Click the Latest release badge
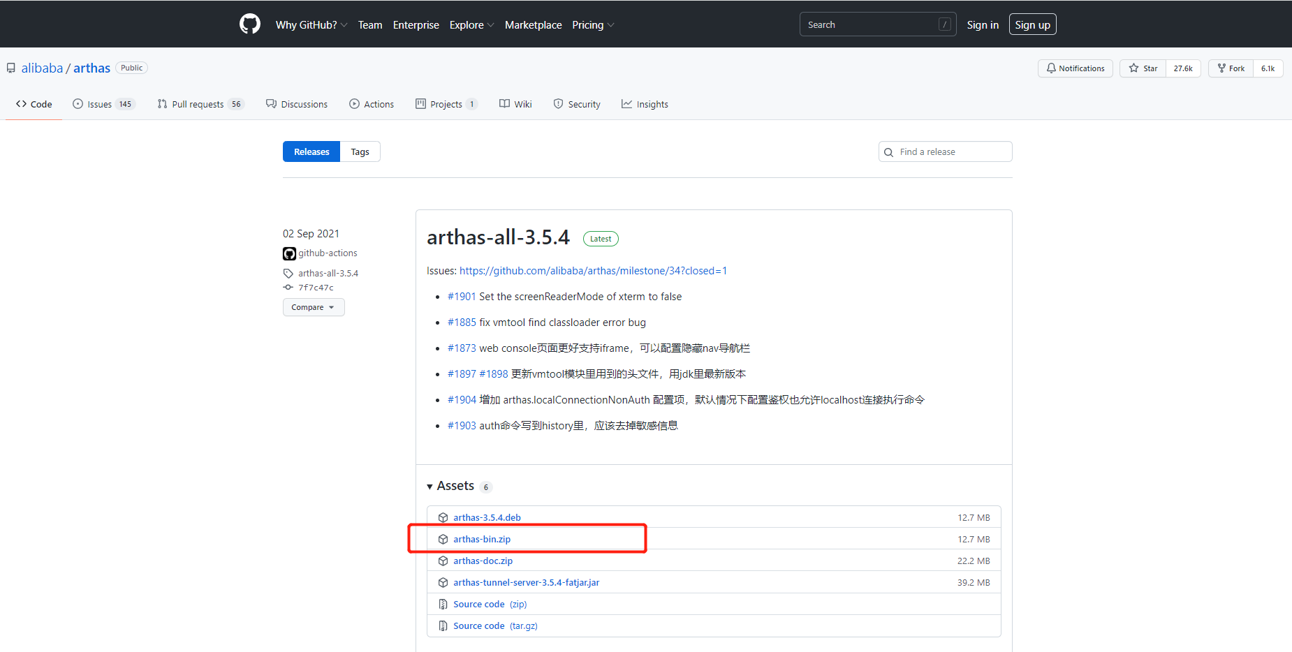Screen dimensions: 1292x652 [x=601, y=239]
